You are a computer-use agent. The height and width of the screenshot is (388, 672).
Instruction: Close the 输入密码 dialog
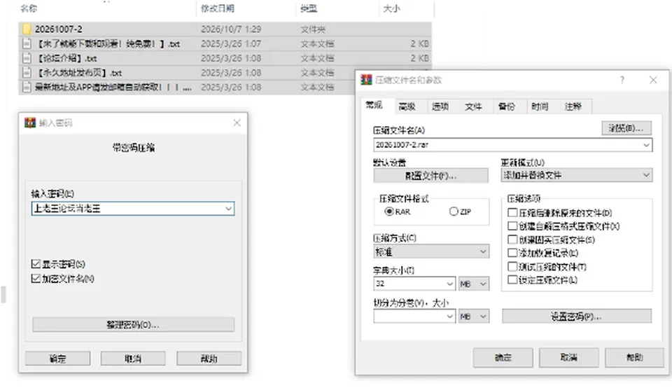[x=237, y=123]
